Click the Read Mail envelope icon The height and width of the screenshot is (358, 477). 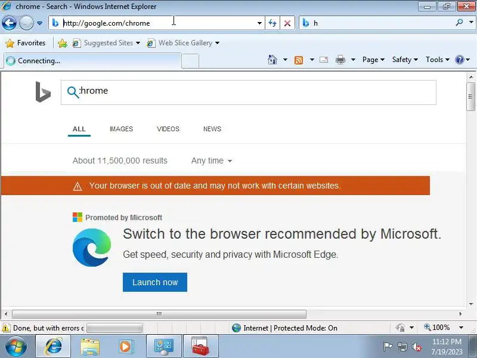(324, 60)
